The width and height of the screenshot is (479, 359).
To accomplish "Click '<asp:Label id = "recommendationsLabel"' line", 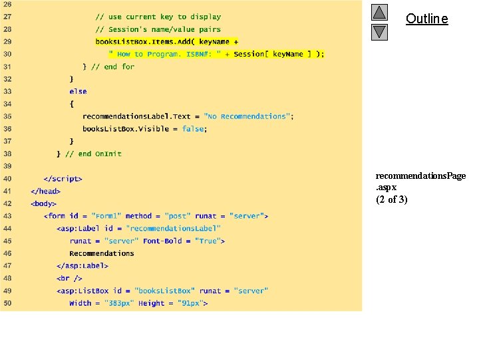I will coord(138,228).
